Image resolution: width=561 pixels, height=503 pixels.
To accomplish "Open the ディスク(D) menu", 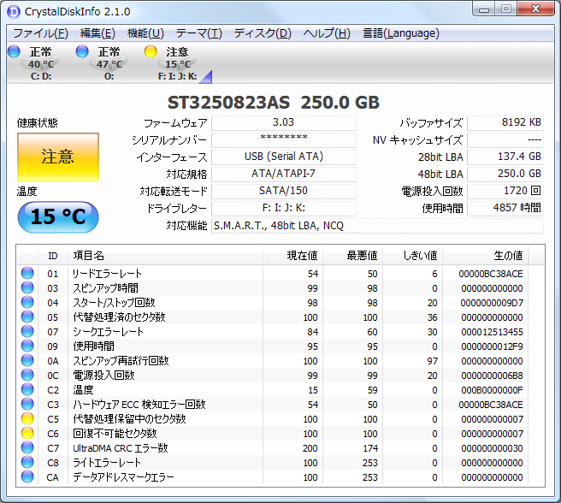I will (263, 33).
